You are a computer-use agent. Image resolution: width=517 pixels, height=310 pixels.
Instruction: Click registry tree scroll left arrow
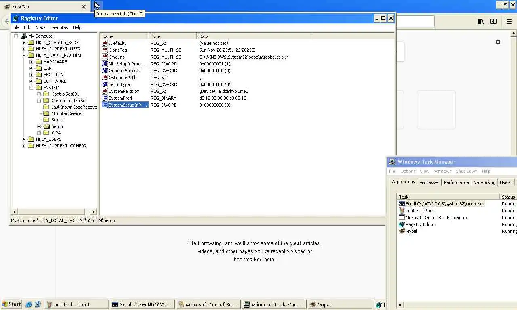(15, 212)
